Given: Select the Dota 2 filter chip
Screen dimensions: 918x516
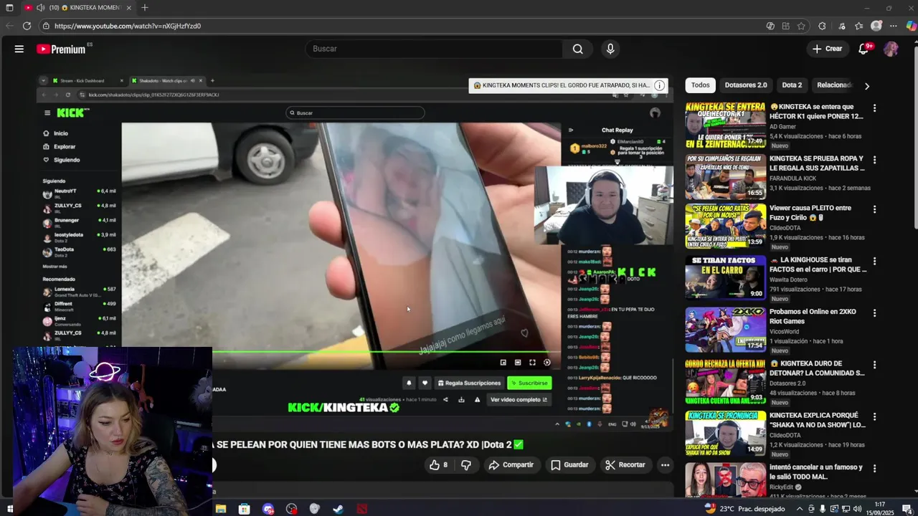Looking at the screenshot, I should tap(792, 85).
